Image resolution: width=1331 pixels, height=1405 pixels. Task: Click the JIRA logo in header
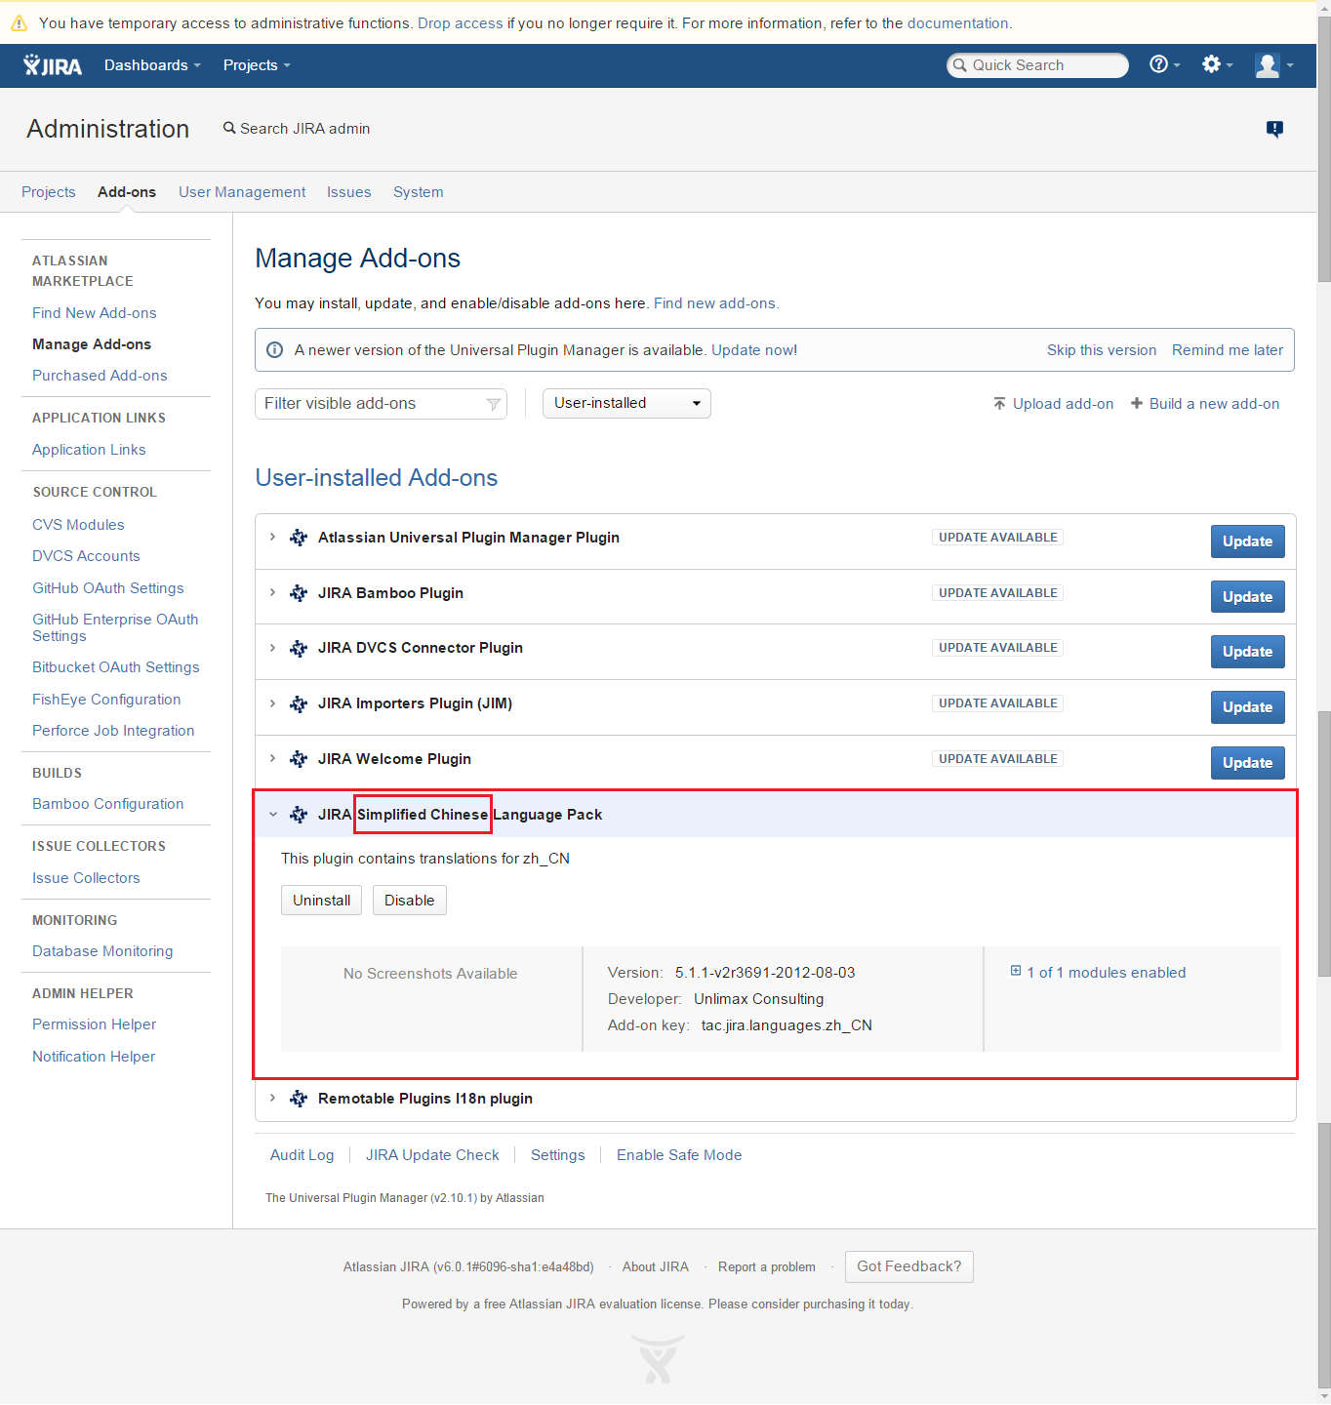pyautogui.click(x=53, y=65)
